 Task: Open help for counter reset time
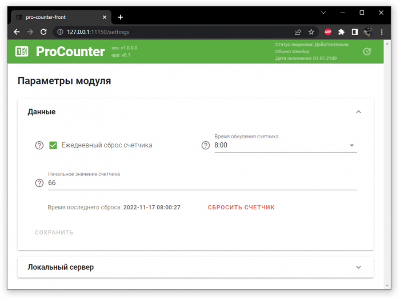point(206,145)
